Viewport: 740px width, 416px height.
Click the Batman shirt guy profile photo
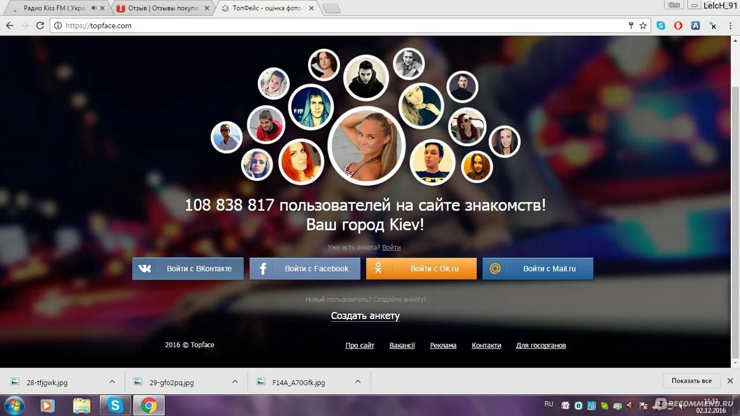(x=432, y=162)
